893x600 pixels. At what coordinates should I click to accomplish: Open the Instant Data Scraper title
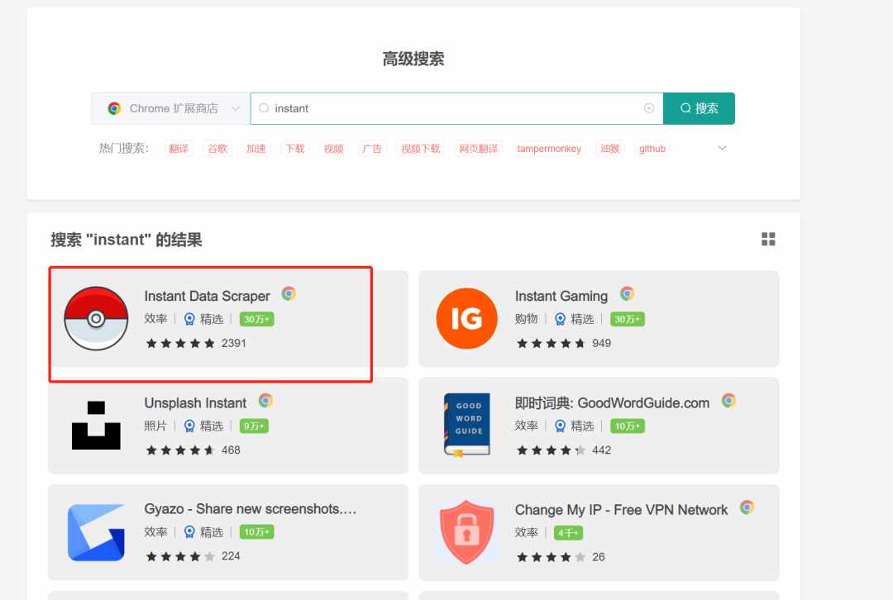[207, 296]
